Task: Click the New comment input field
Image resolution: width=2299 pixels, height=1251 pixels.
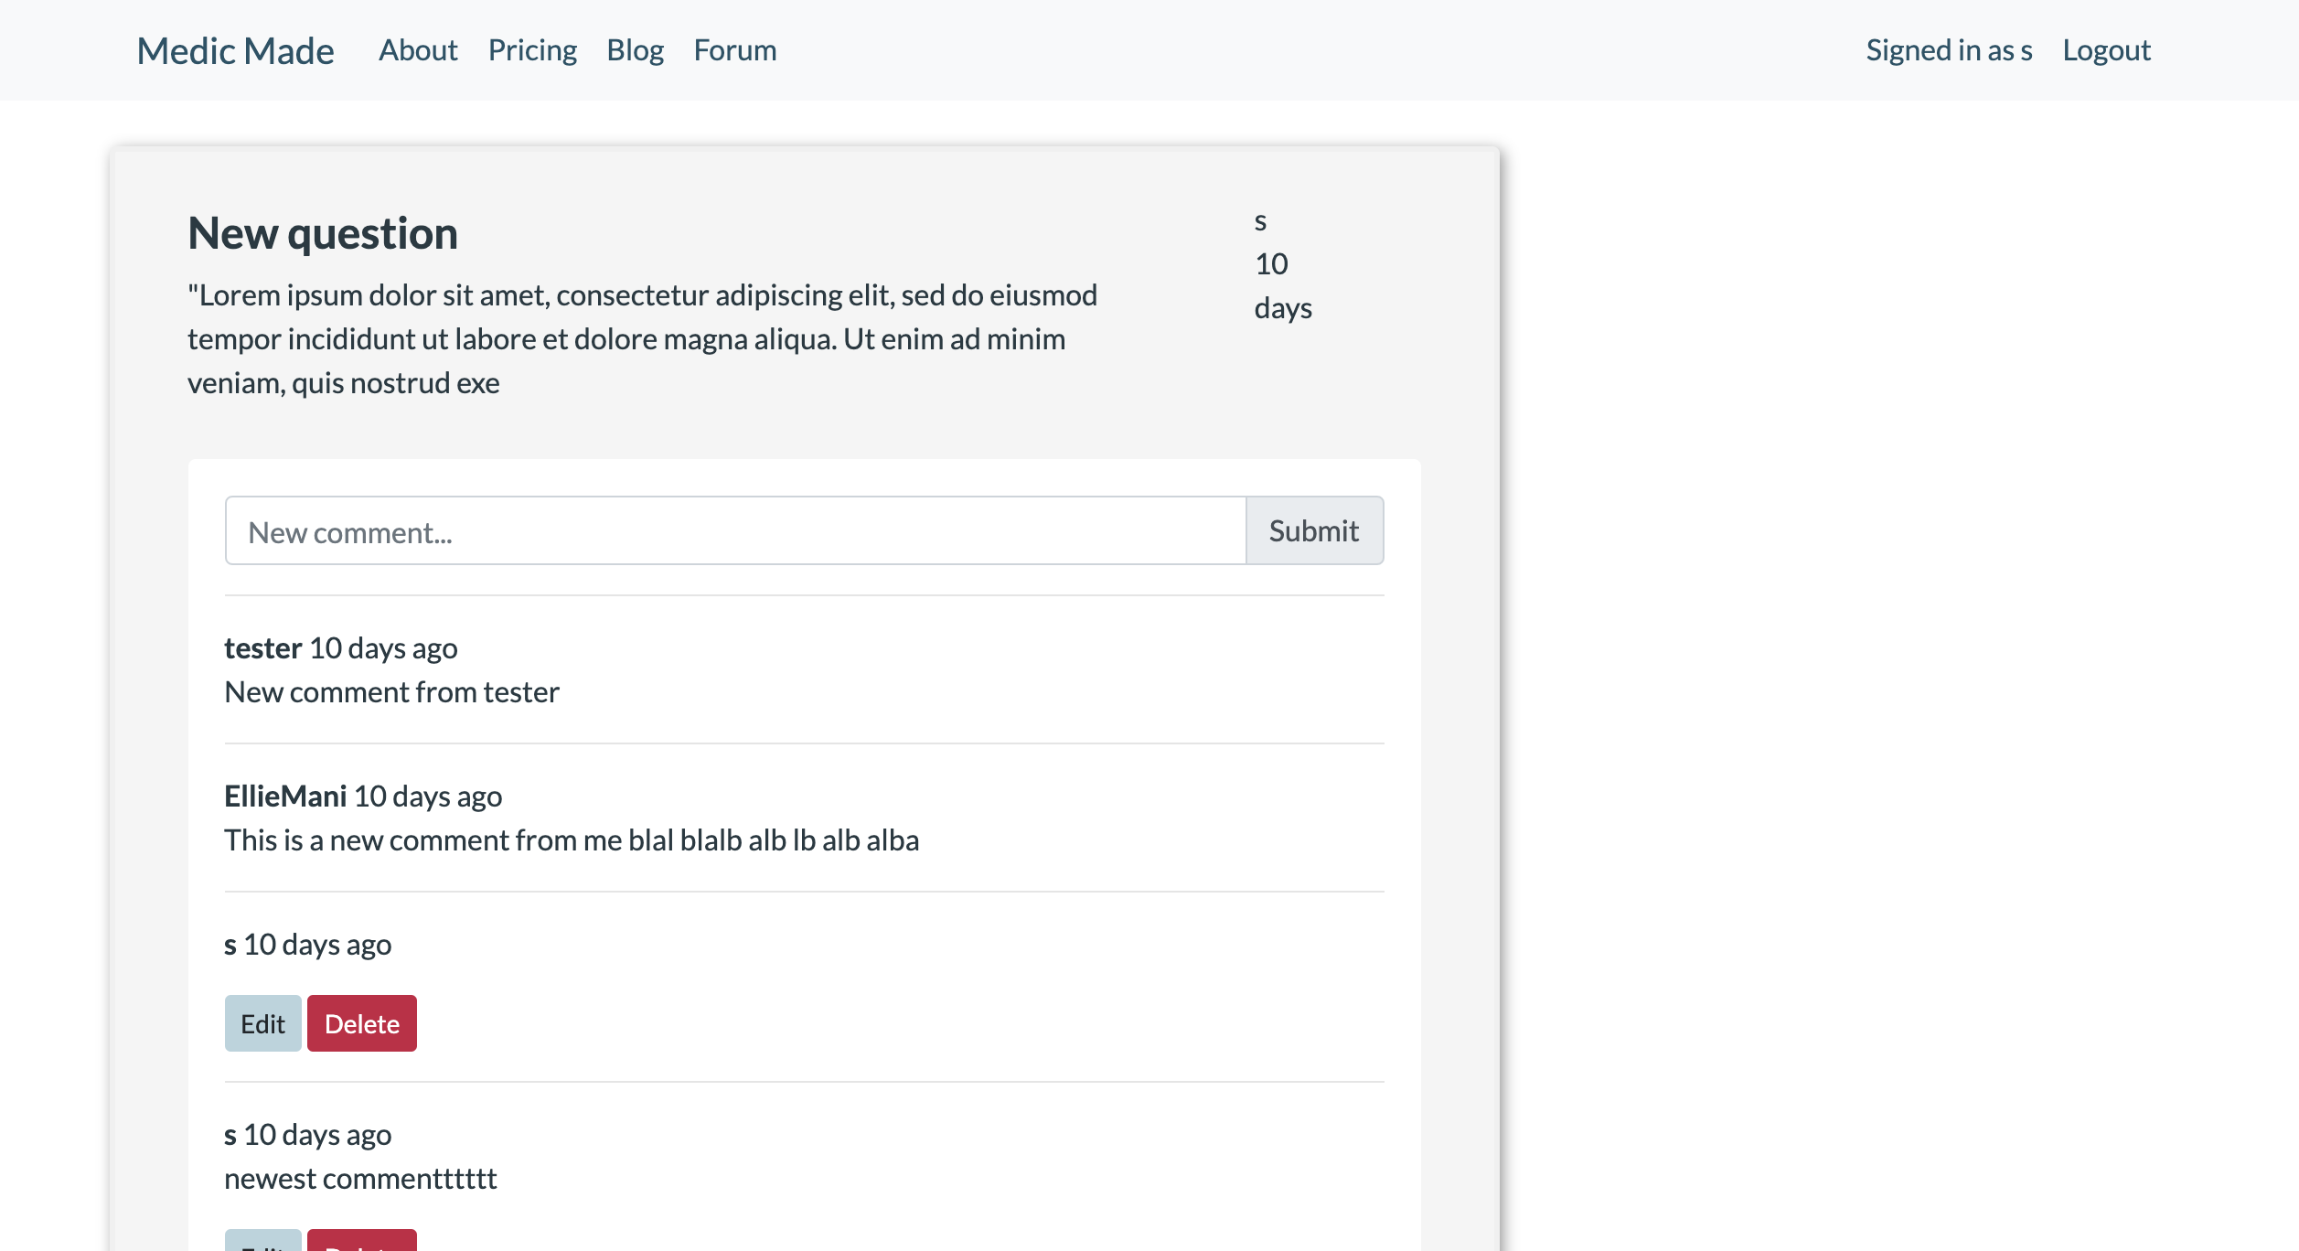Action: click(732, 530)
